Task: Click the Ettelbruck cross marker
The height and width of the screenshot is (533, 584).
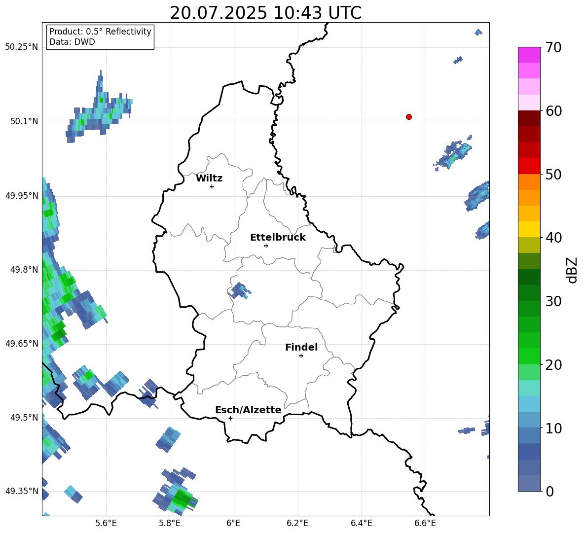Action: coord(266,246)
